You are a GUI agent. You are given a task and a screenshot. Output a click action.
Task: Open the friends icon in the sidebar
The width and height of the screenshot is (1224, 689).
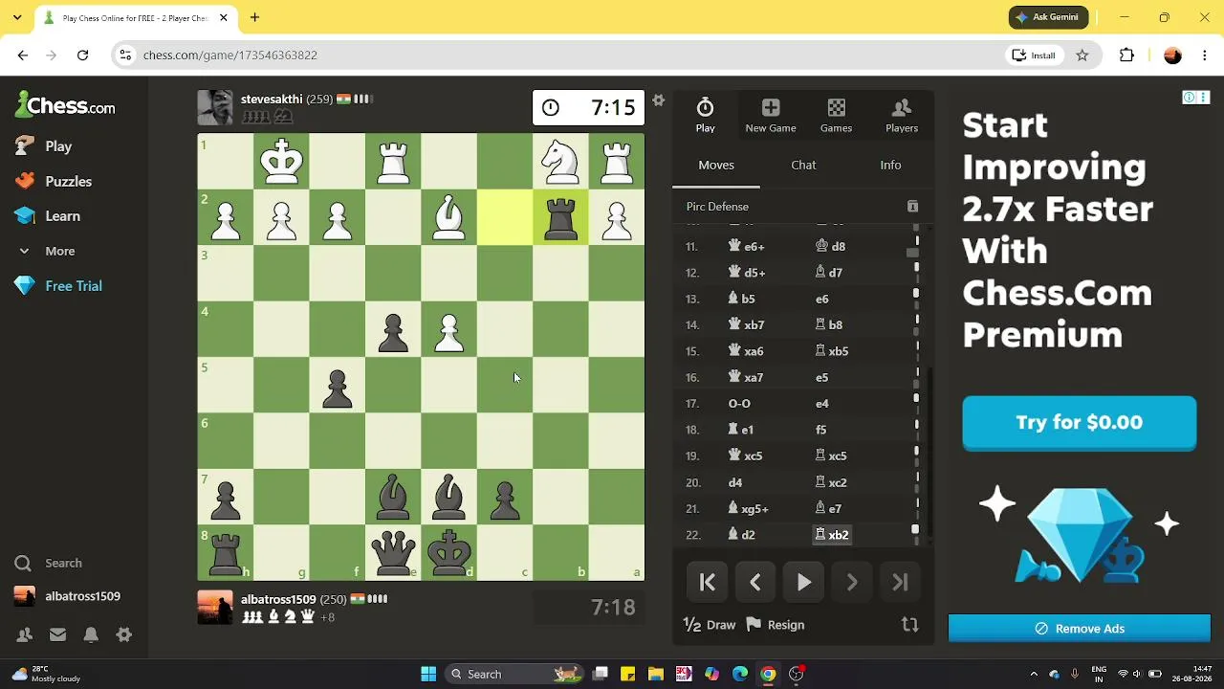(x=25, y=634)
